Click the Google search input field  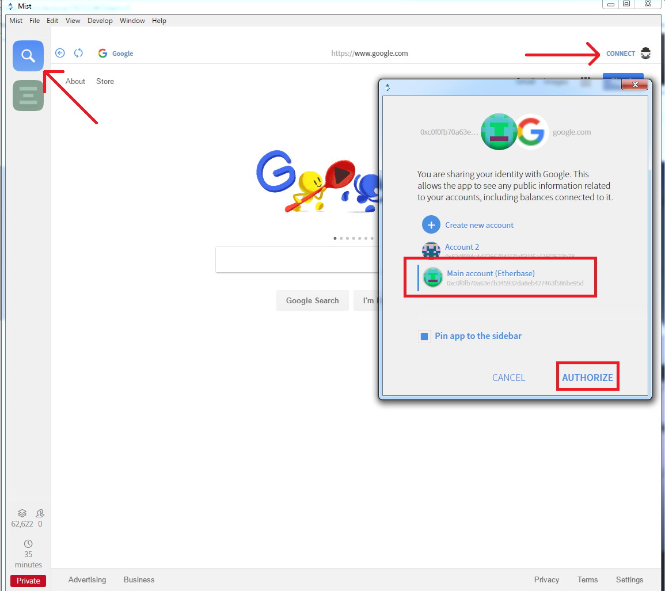[297, 260]
